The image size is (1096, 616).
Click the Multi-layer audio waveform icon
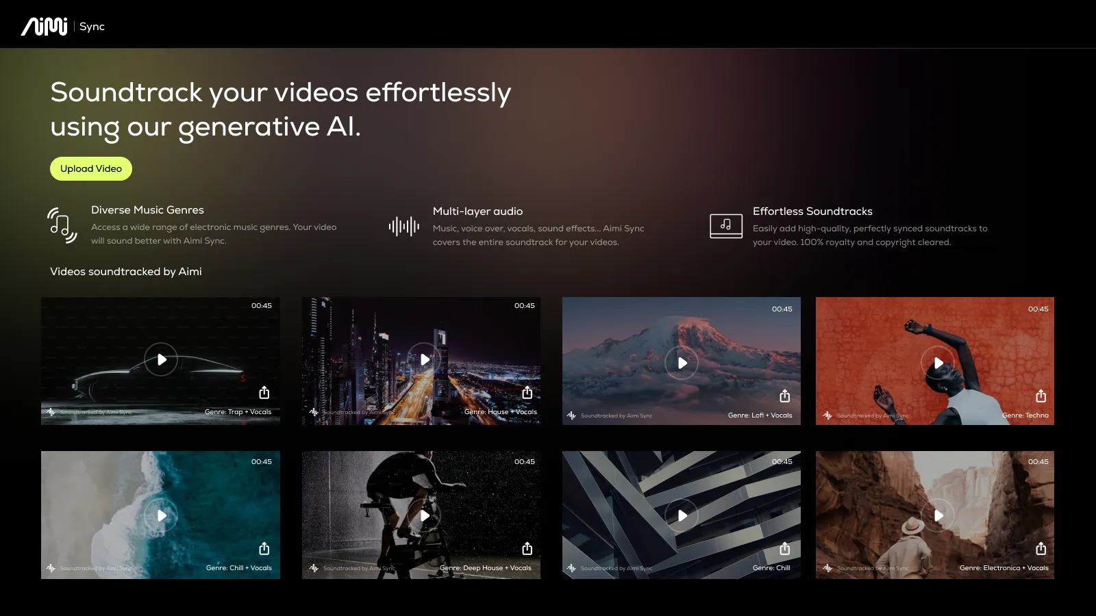[x=403, y=224]
